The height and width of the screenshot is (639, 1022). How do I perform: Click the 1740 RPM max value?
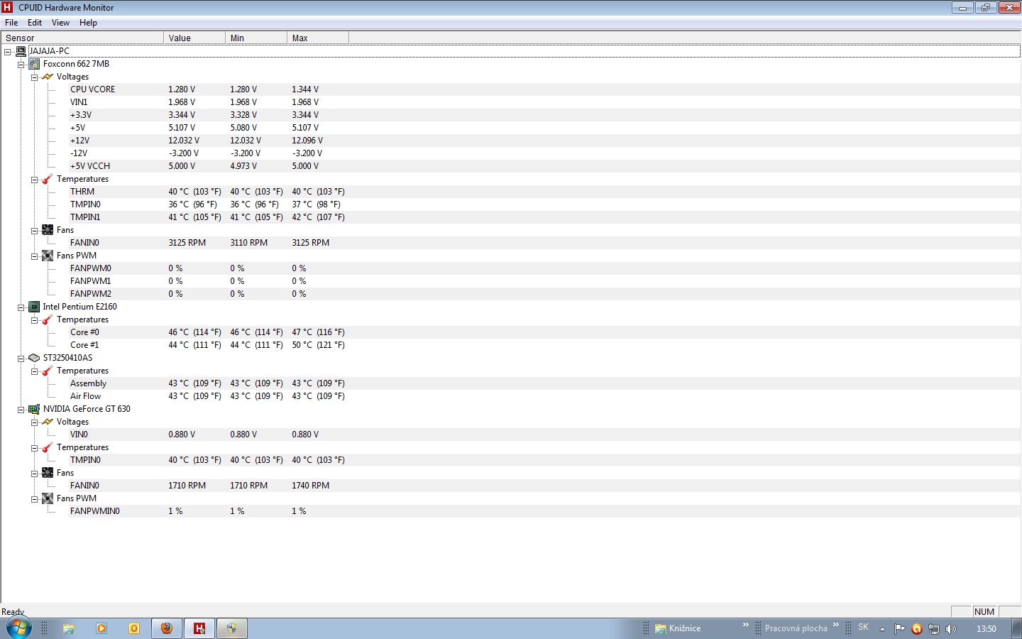[311, 486]
